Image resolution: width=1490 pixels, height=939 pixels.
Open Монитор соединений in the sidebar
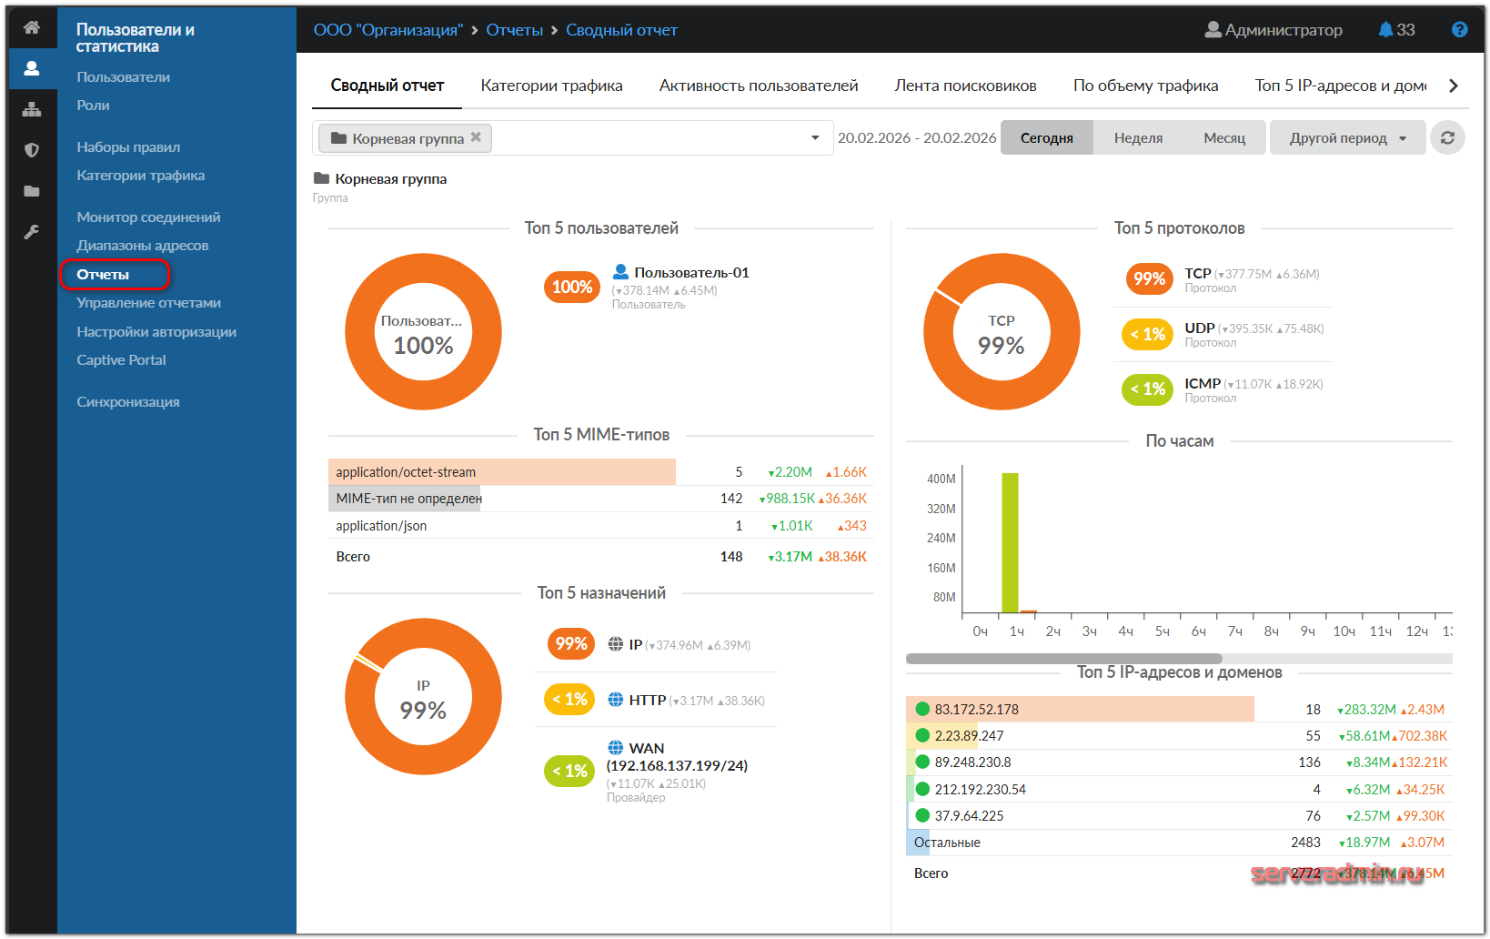tap(148, 217)
